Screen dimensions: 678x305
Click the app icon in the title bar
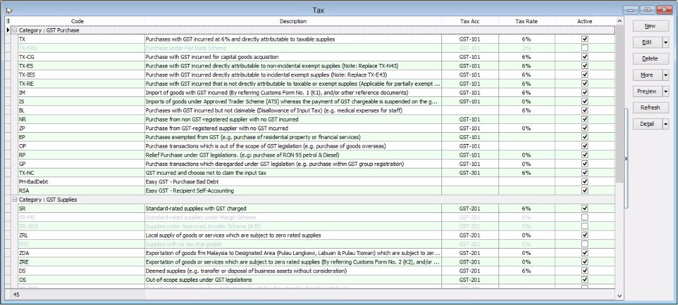pos(9,10)
